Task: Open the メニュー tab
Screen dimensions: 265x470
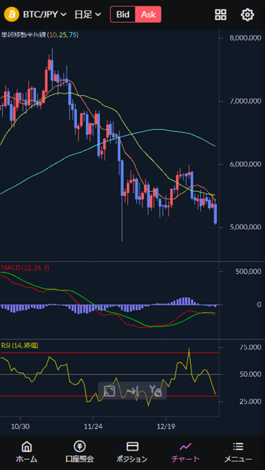Action: pyautogui.click(x=238, y=452)
